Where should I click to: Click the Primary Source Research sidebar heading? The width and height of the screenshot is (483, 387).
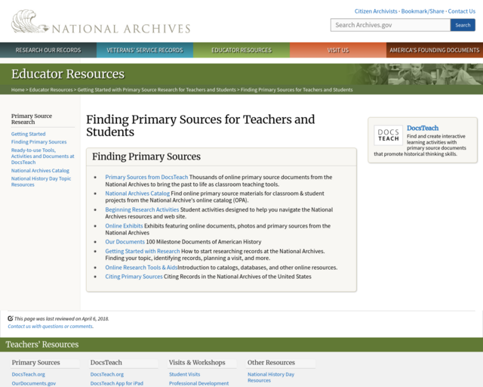pos(32,119)
